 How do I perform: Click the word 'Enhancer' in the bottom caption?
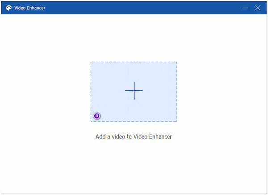[x=159, y=137]
